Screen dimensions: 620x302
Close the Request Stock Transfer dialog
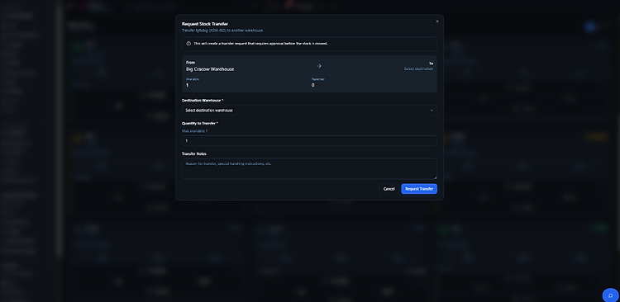[x=437, y=21]
